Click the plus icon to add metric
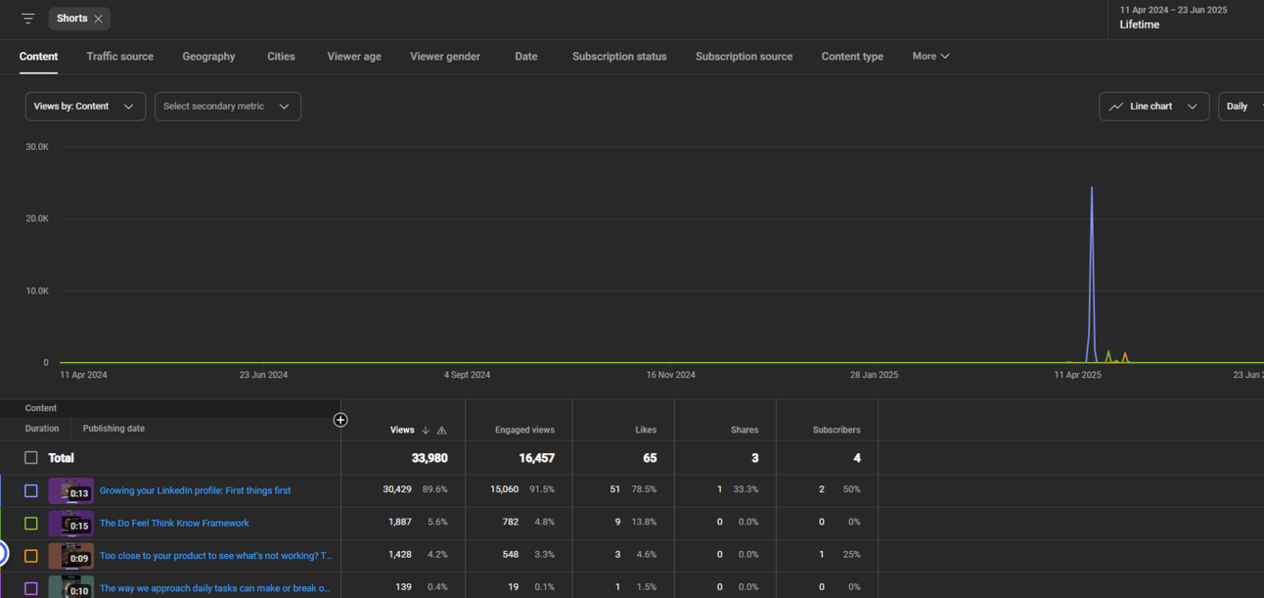The height and width of the screenshot is (598, 1264). pyautogui.click(x=340, y=420)
